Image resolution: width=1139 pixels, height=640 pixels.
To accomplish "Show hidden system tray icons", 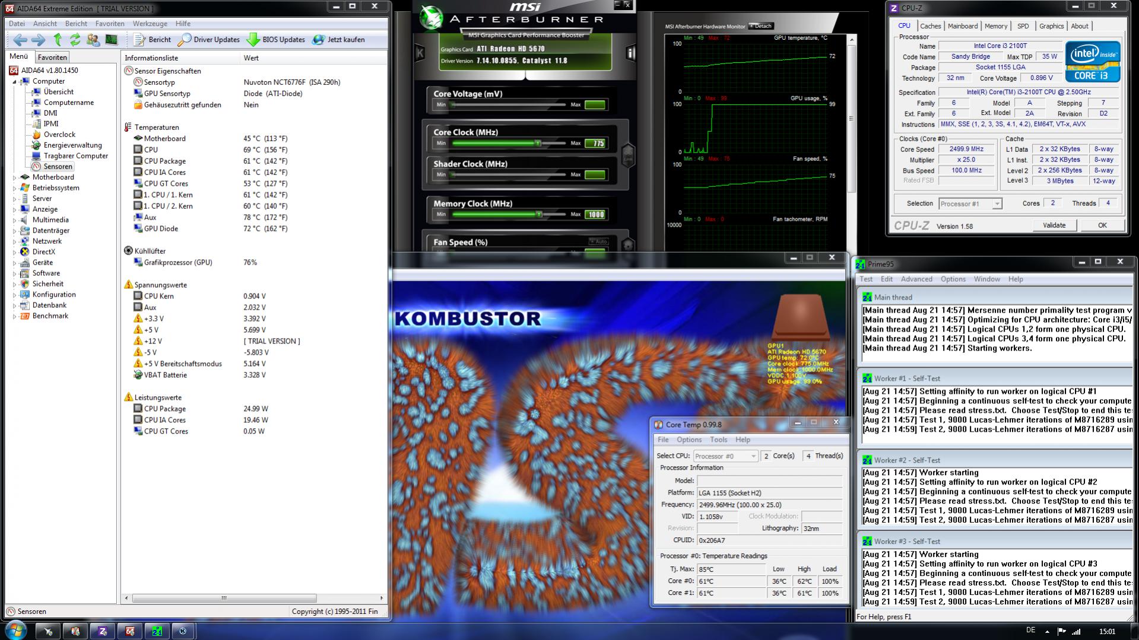I will [x=1047, y=632].
